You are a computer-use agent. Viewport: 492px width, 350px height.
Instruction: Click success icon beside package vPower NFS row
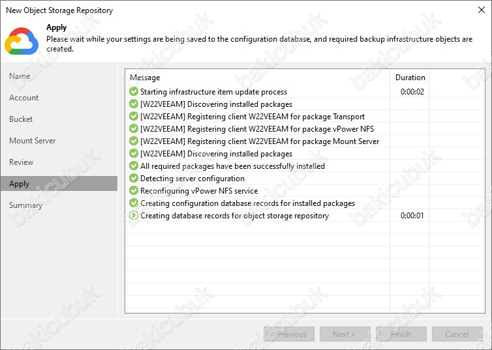134,129
